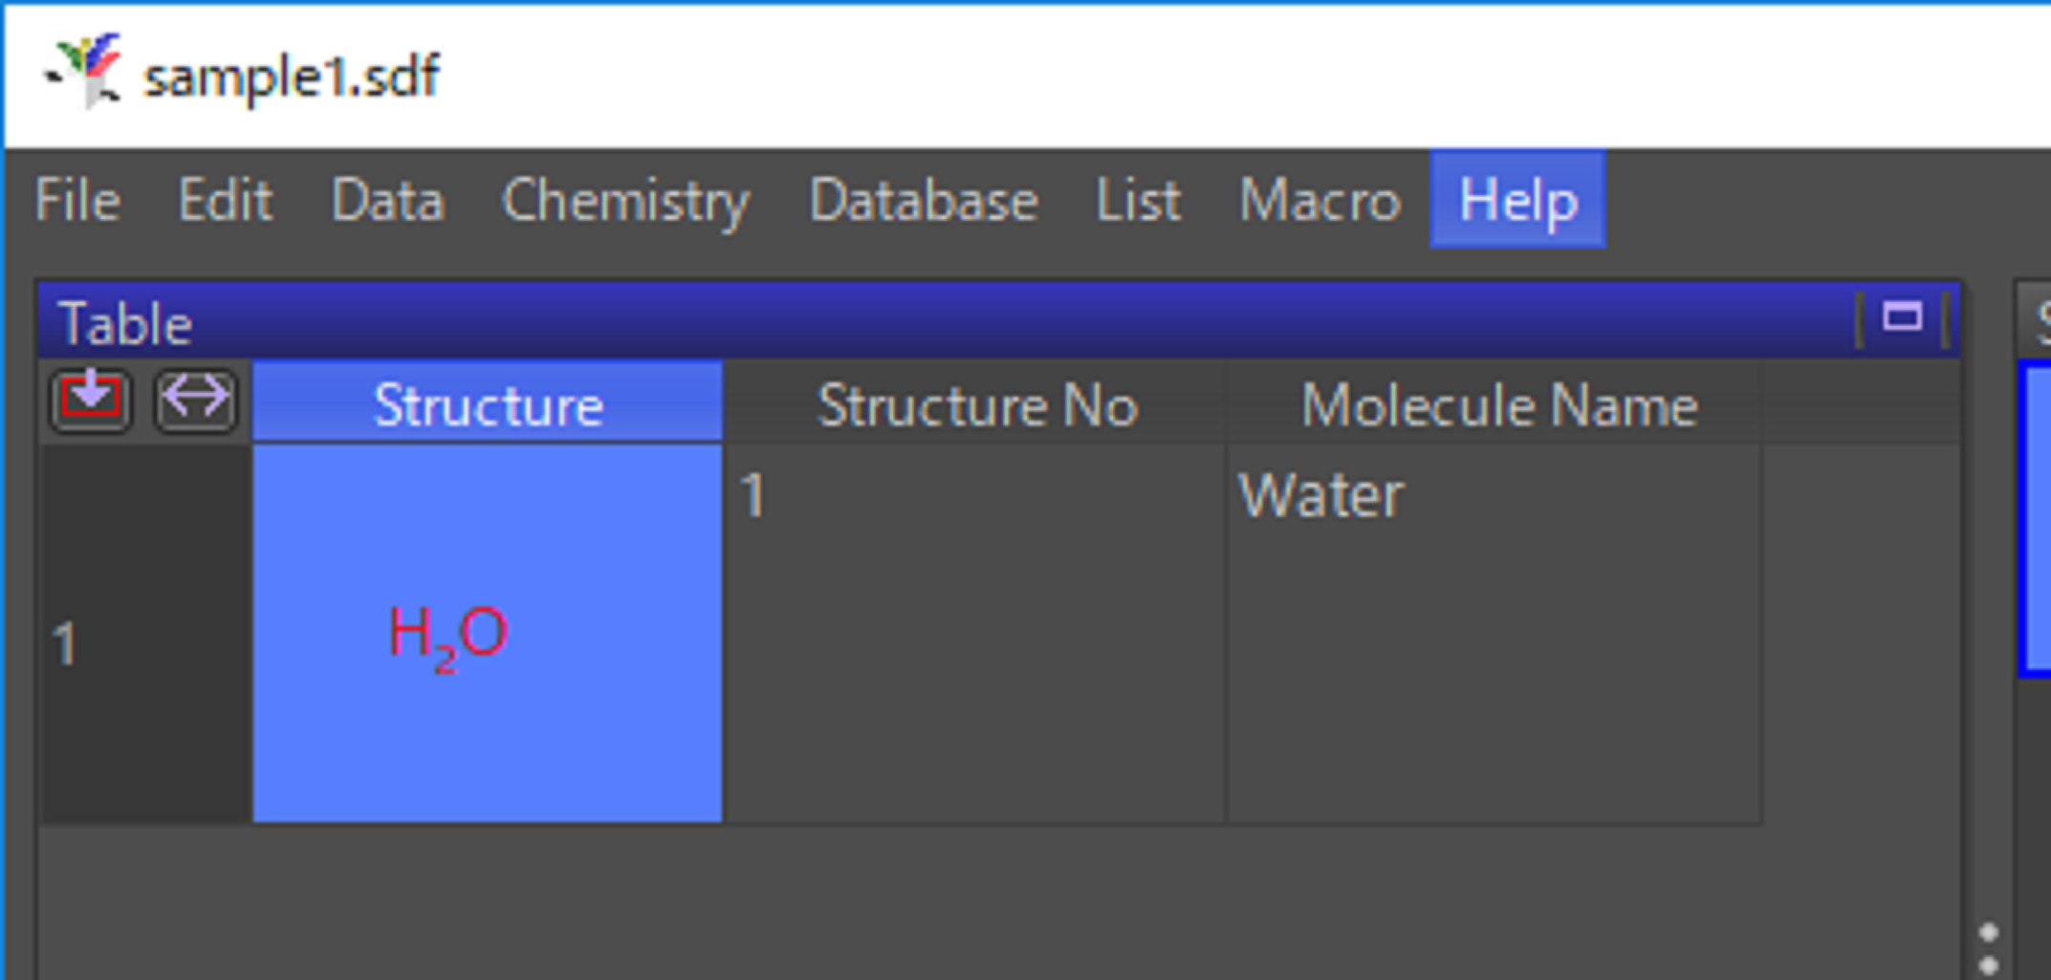Select row number 1 header
This screenshot has width=2051, height=980.
(x=143, y=642)
